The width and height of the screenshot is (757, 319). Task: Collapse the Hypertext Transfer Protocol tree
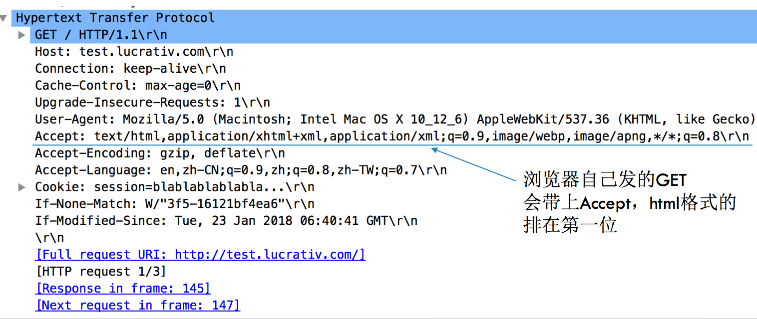click(4, 18)
